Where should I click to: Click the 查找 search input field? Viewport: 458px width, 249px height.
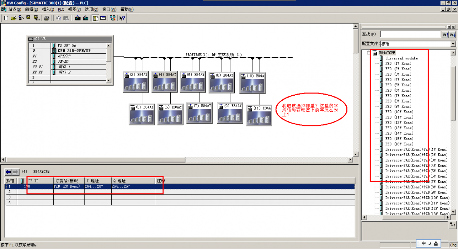410,34
